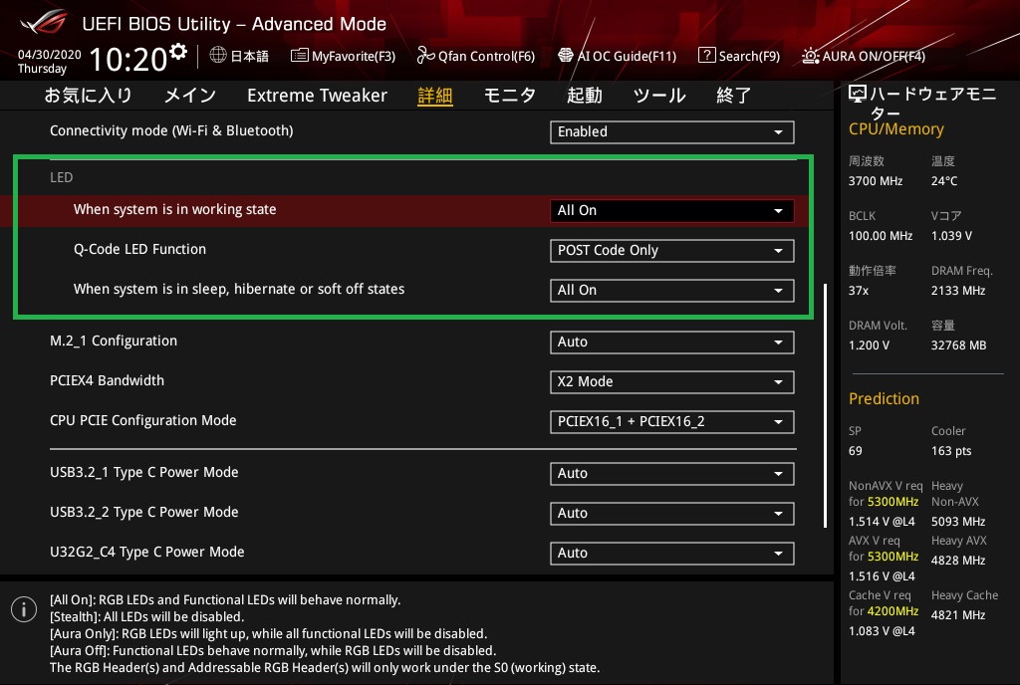This screenshot has width=1020, height=685.
Task: Open USB3.2_2 Type C Power Mode dropdown
Action: click(672, 513)
